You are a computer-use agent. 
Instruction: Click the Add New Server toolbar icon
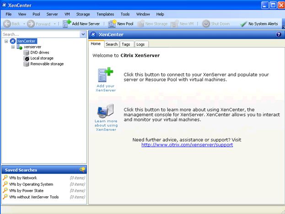(x=67, y=23)
